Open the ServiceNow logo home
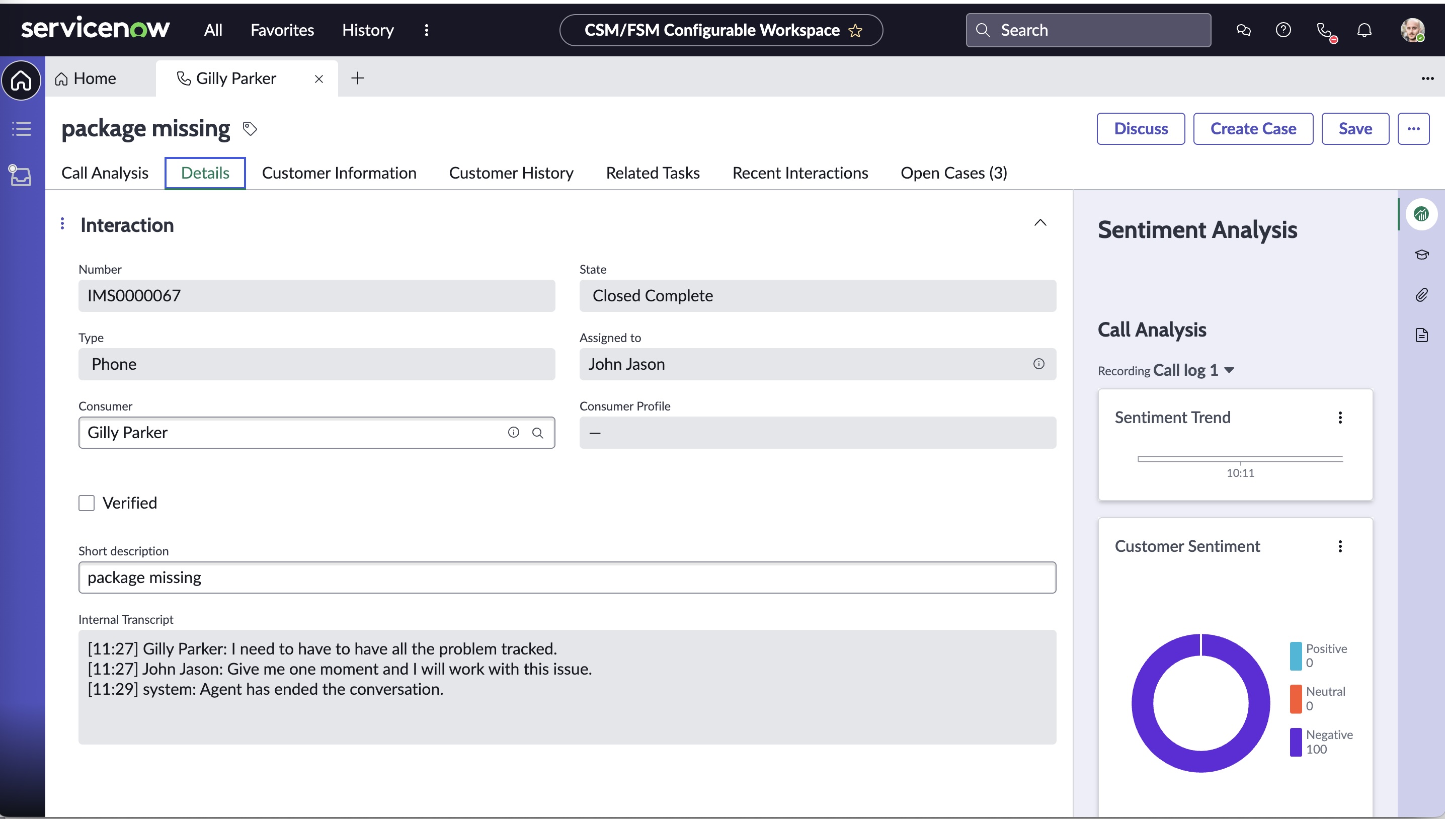This screenshot has height=819, width=1445. (95, 29)
